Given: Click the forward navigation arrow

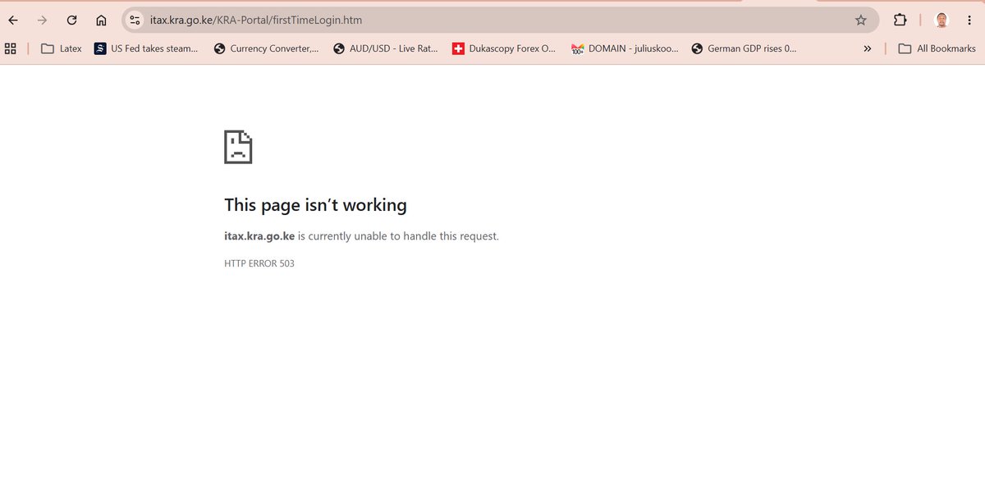Looking at the screenshot, I should click(x=42, y=21).
